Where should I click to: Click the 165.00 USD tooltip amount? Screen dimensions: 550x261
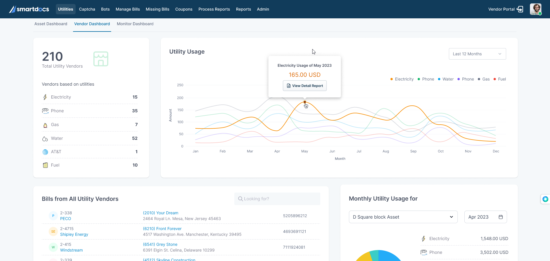305,75
